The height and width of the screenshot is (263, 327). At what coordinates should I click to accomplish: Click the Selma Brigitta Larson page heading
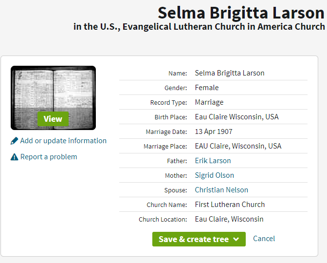click(x=241, y=13)
